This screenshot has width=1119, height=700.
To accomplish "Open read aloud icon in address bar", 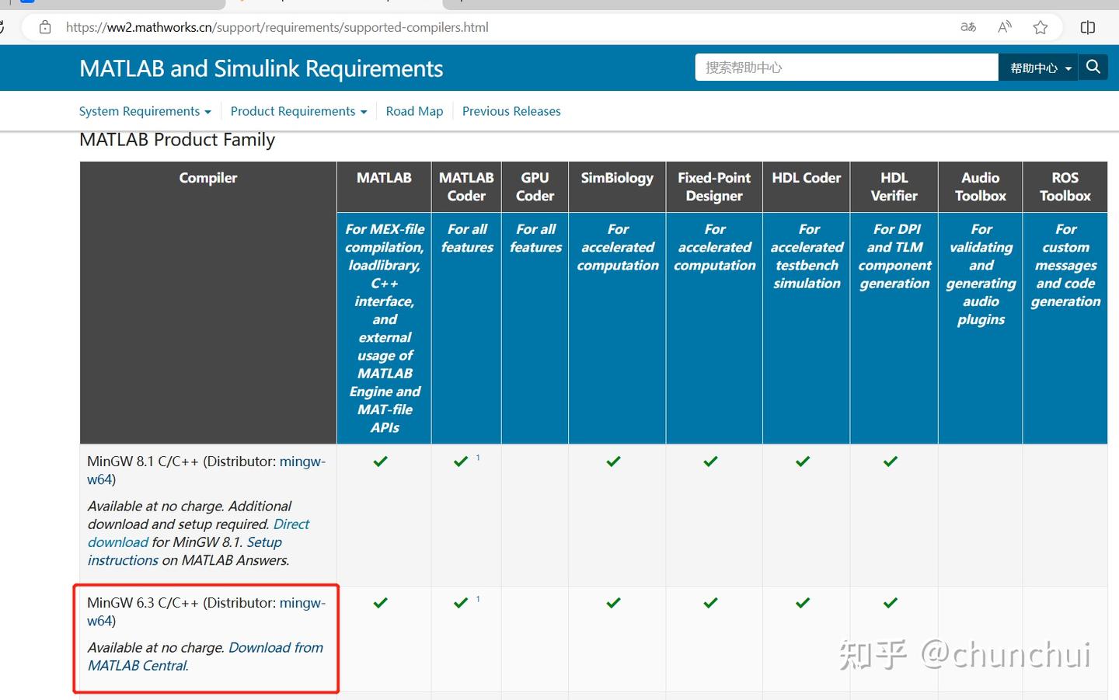I will (1005, 27).
